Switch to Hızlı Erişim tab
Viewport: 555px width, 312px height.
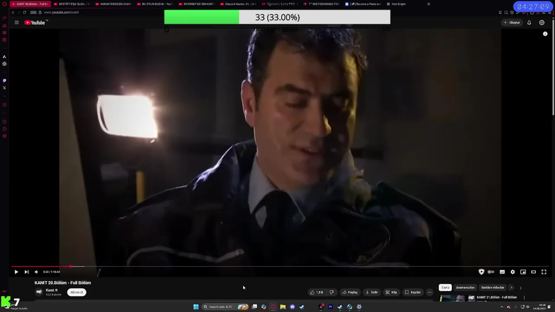396,4
